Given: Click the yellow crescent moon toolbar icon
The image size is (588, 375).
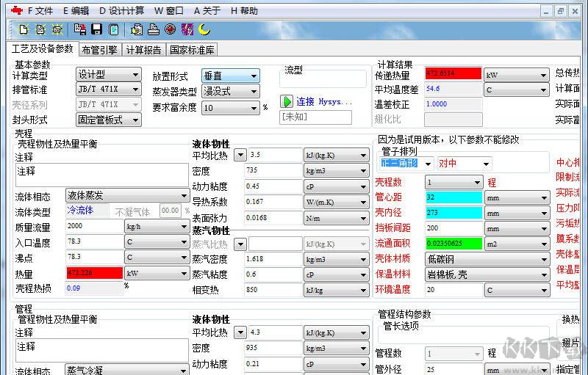Looking at the screenshot, I should (x=204, y=29).
